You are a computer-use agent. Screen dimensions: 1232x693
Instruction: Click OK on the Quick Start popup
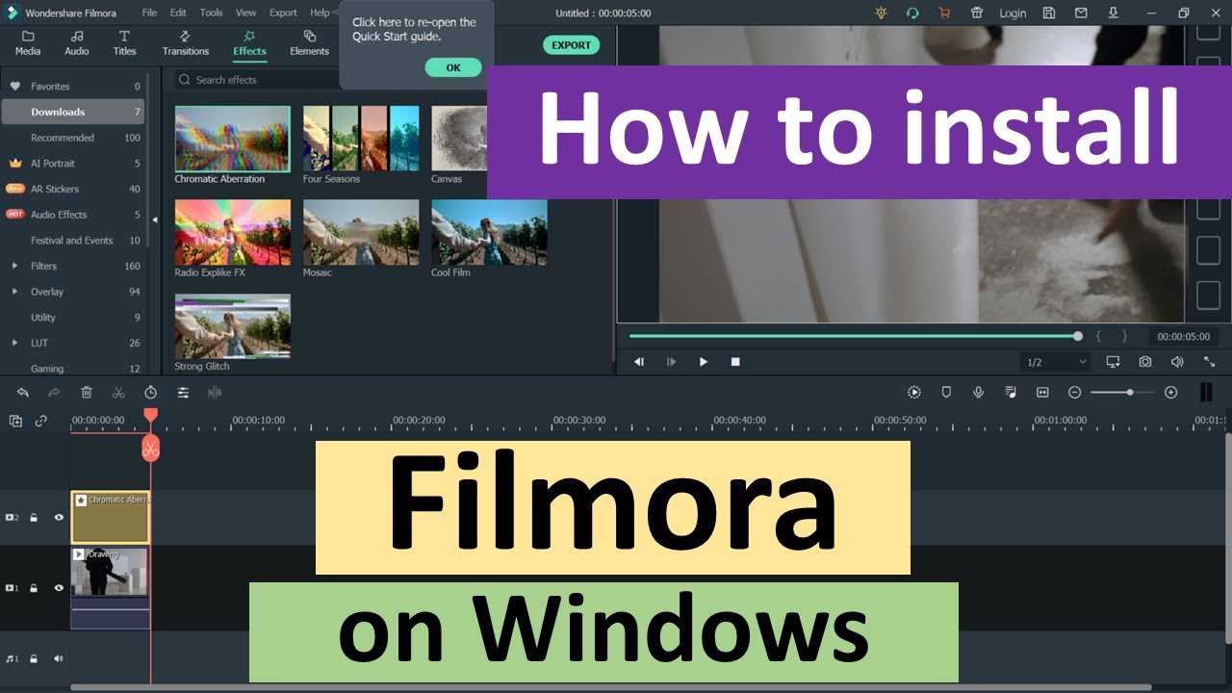click(x=453, y=67)
